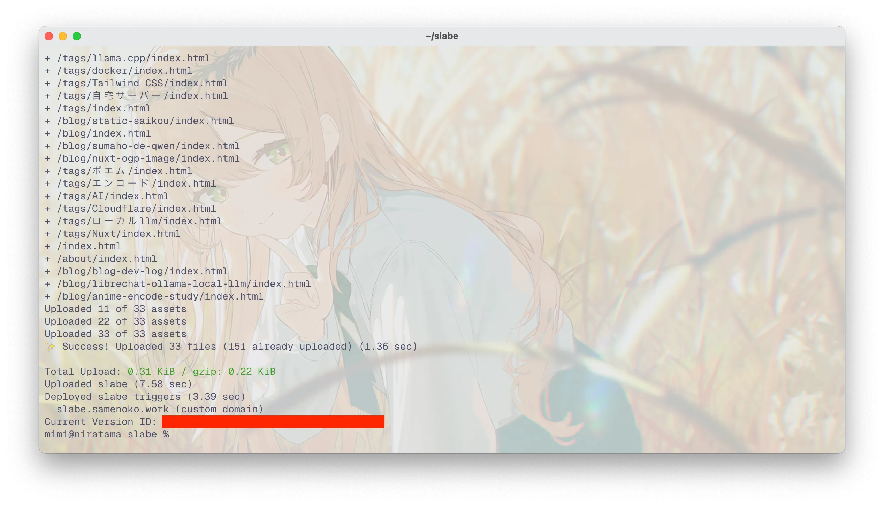Image resolution: width=884 pixels, height=505 pixels.
Task: Click the 'Success! Uploaded 33 files' text
Action: [139, 347]
